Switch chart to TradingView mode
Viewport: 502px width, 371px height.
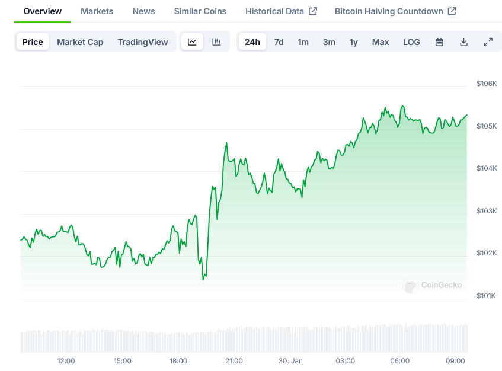pyautogui.click(x=142, y=42)
